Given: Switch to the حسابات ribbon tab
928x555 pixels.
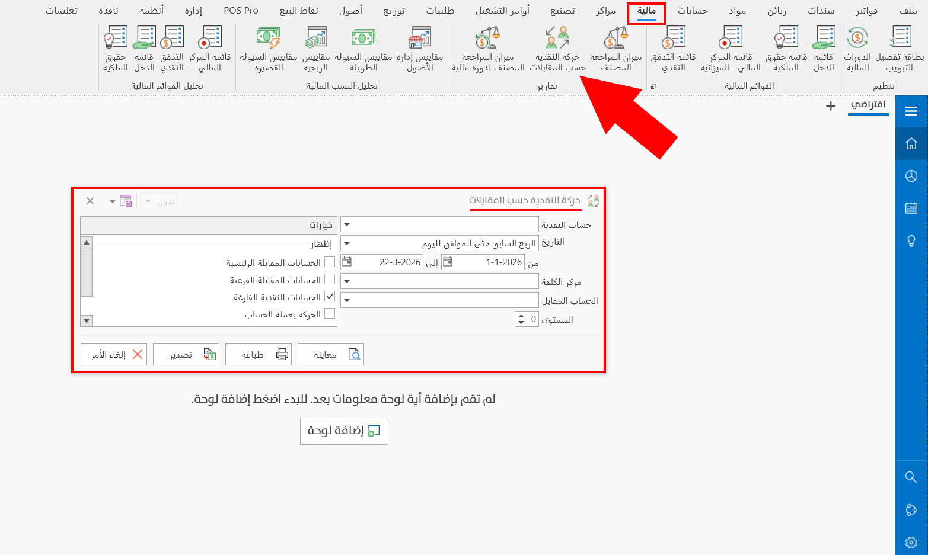Looking at the screenshot, I should [693, 11].
